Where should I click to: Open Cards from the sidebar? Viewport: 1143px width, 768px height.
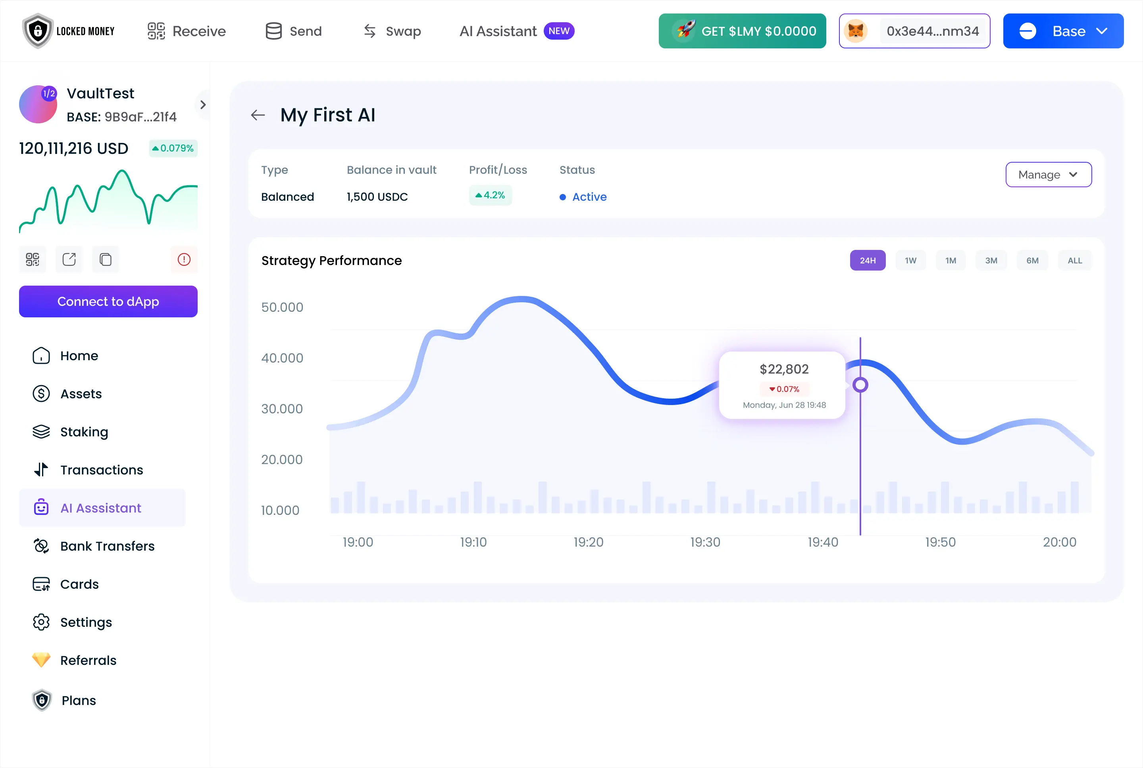click(x=79, y=584)
